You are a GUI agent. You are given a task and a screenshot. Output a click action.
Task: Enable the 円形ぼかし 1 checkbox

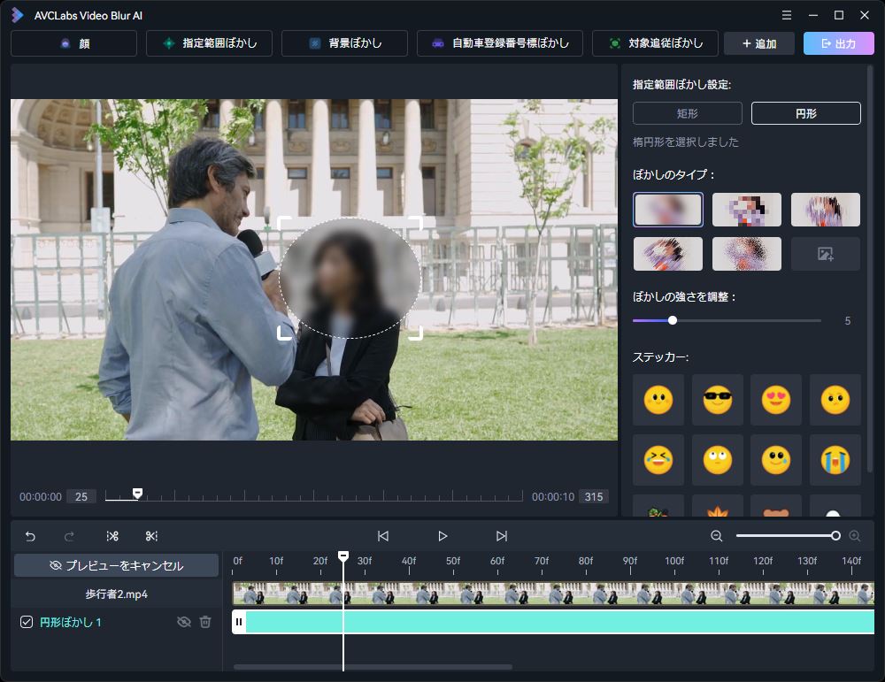27,622
